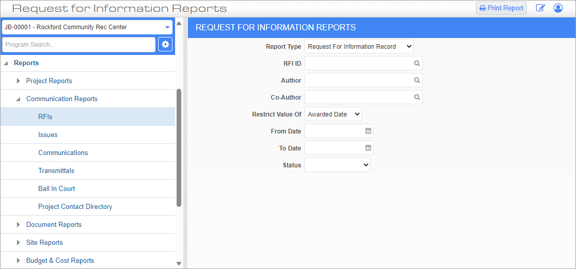
Task: Expand Site Reports arrow
Action: [x=18, y=242]
